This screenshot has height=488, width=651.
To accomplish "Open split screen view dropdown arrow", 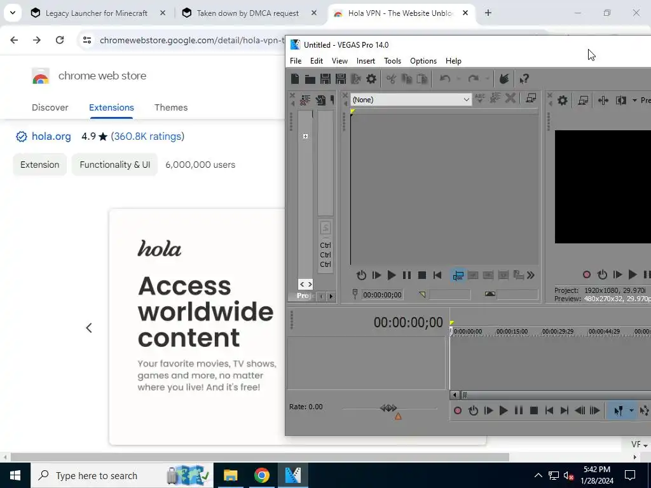I will 634,100.
